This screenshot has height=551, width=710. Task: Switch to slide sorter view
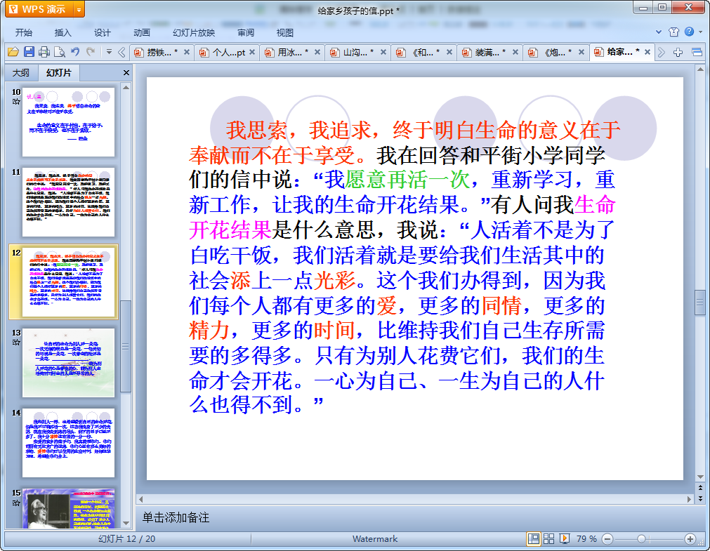coord(548,539)
